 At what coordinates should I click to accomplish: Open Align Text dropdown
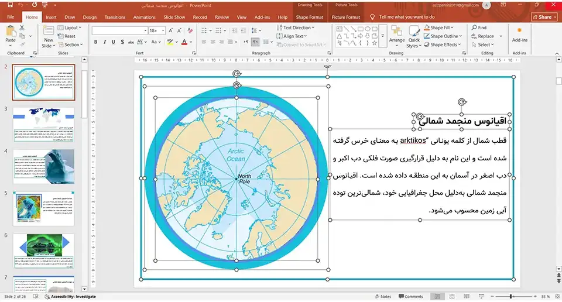coord(292,36)
